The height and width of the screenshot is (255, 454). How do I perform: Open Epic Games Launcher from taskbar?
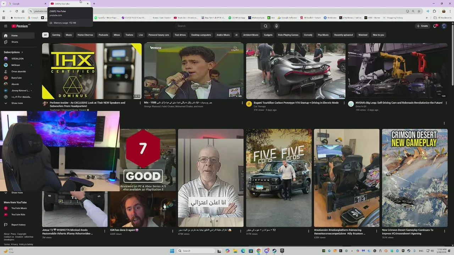tap(282, 251)
